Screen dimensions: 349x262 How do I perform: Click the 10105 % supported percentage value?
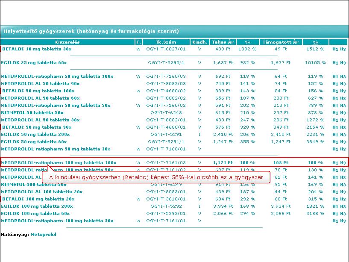pos(315,62)
